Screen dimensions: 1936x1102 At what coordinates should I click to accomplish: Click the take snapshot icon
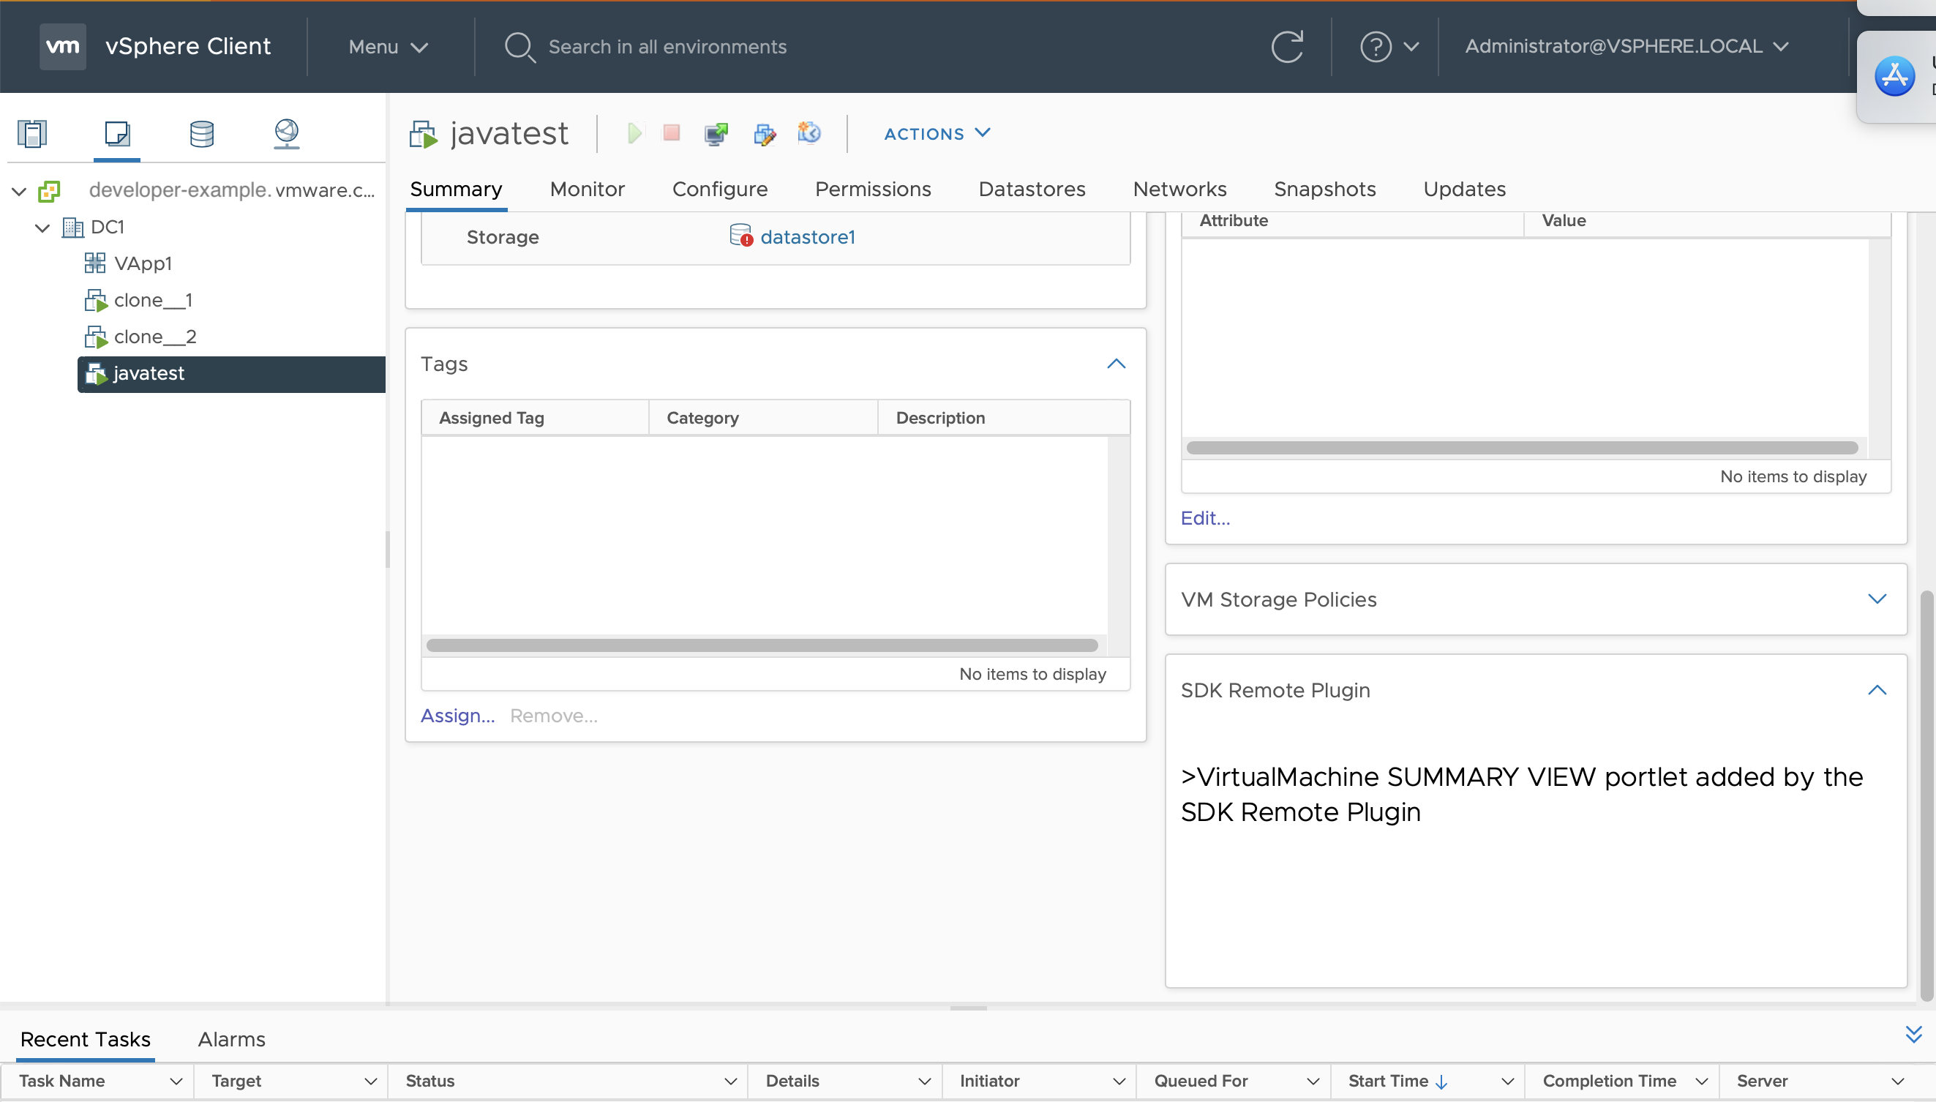[x=808, y=133]
